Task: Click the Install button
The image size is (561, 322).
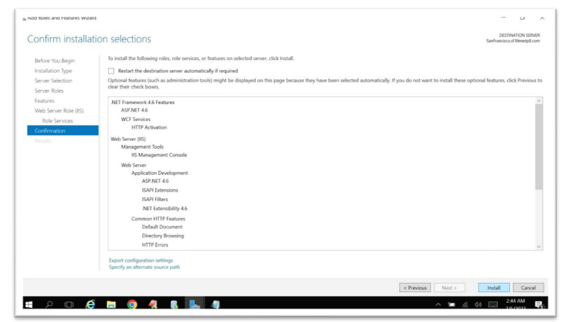Action: coord(494,288)
